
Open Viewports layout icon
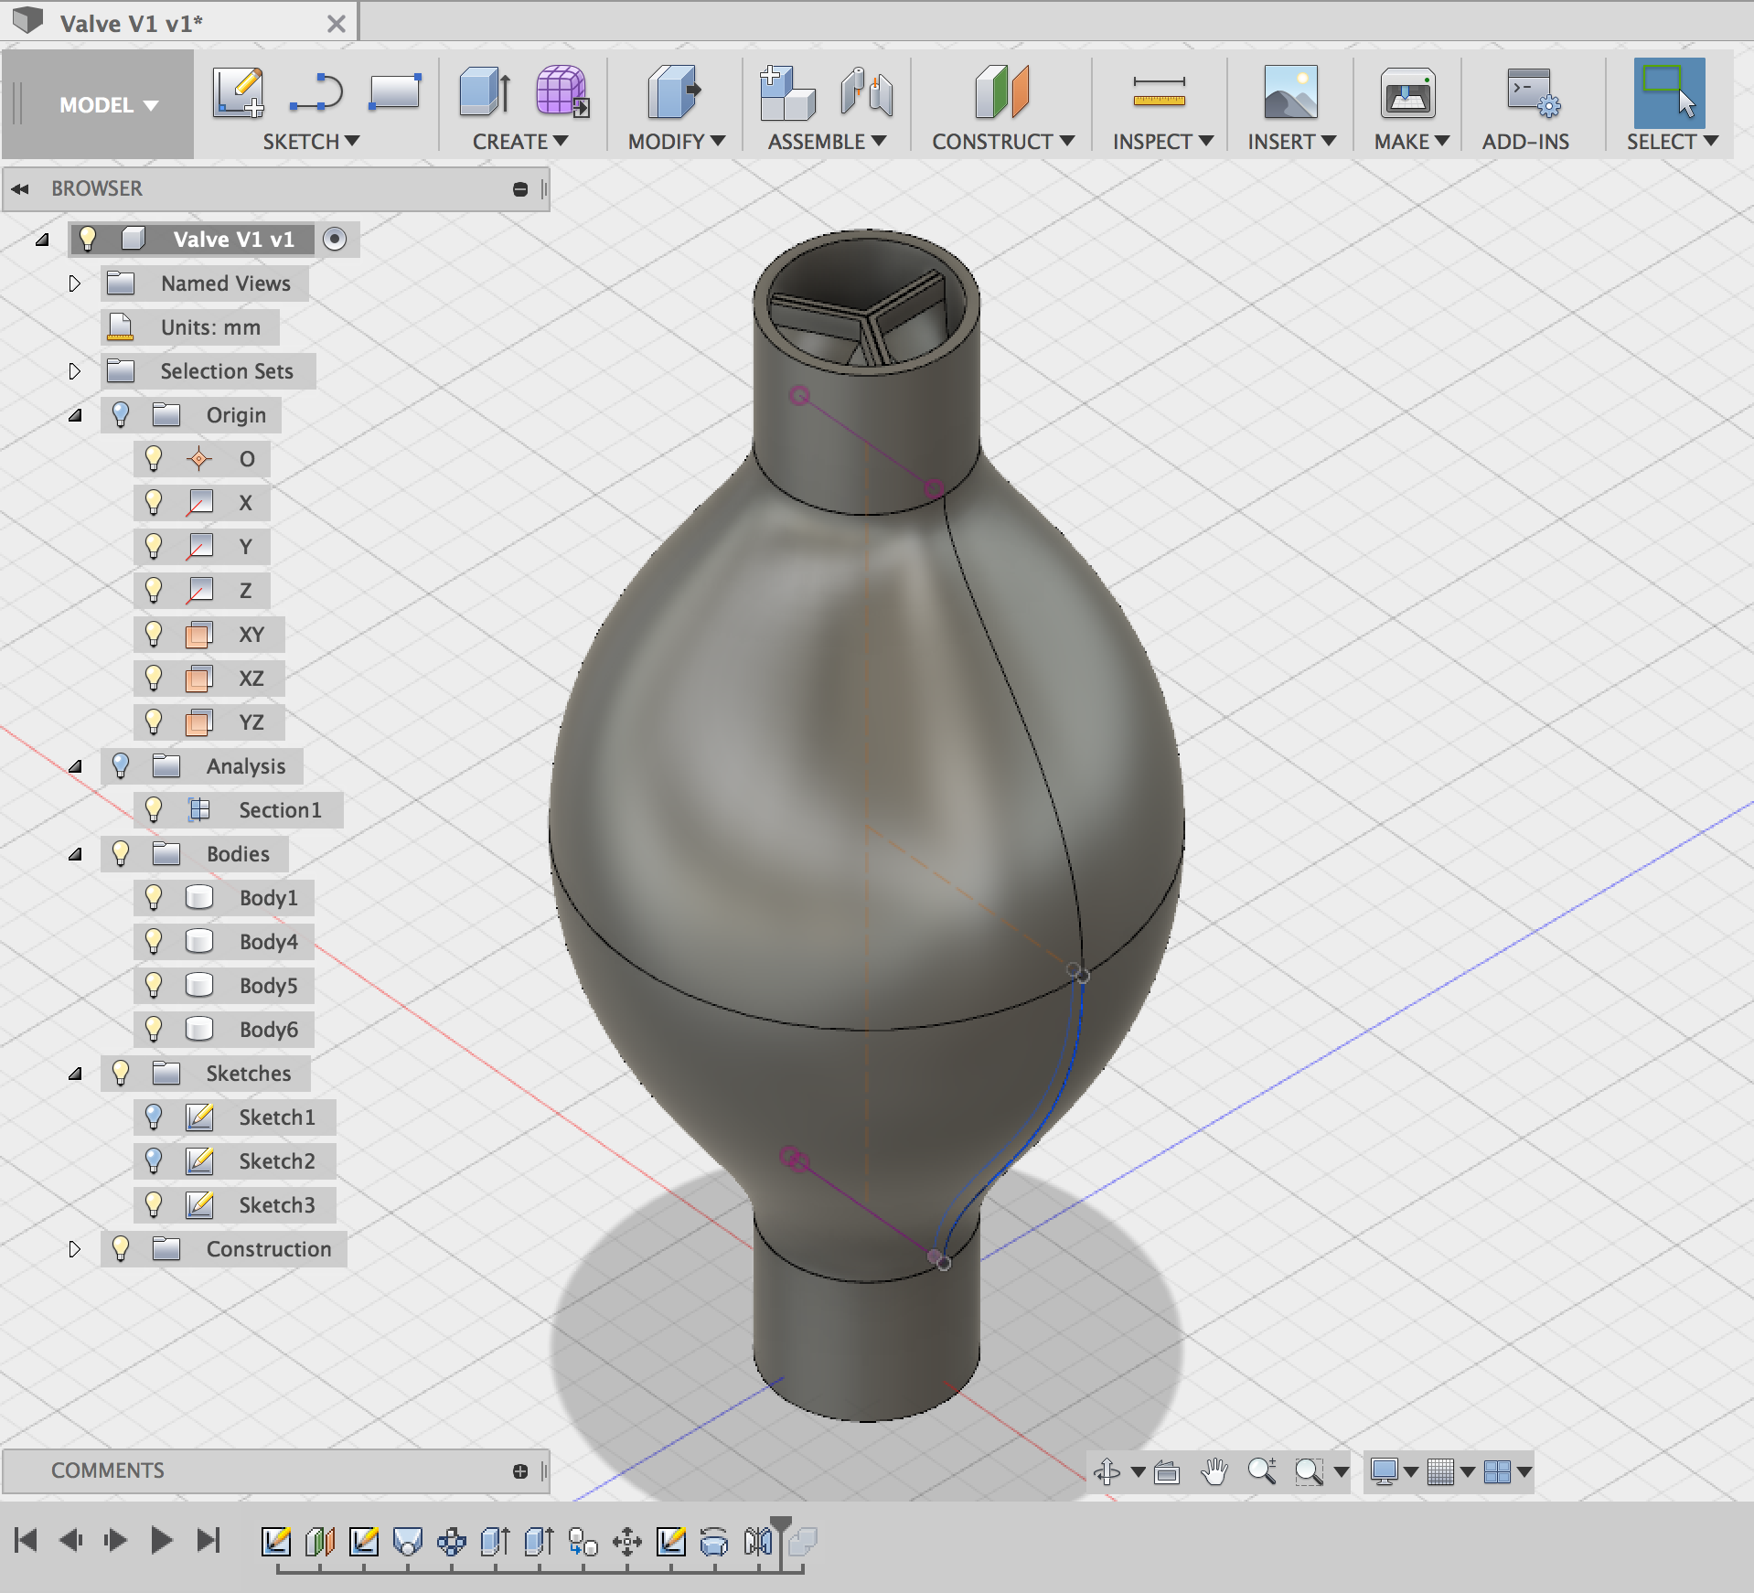point(1497,1471)
